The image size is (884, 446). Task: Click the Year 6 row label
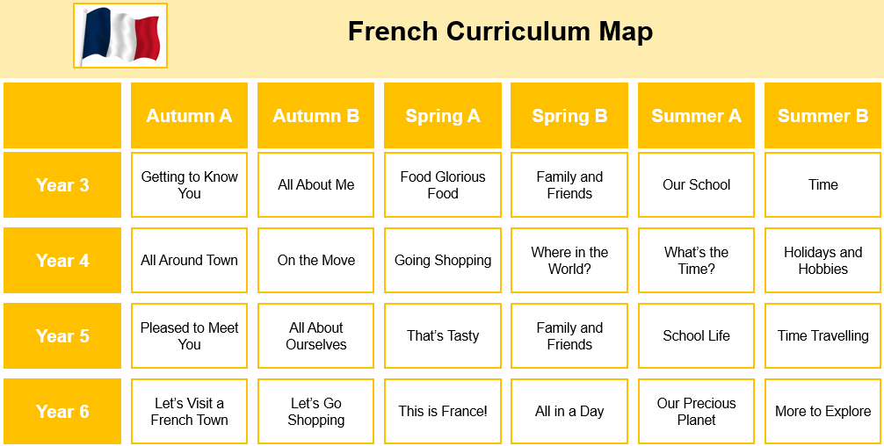(62, 411)
